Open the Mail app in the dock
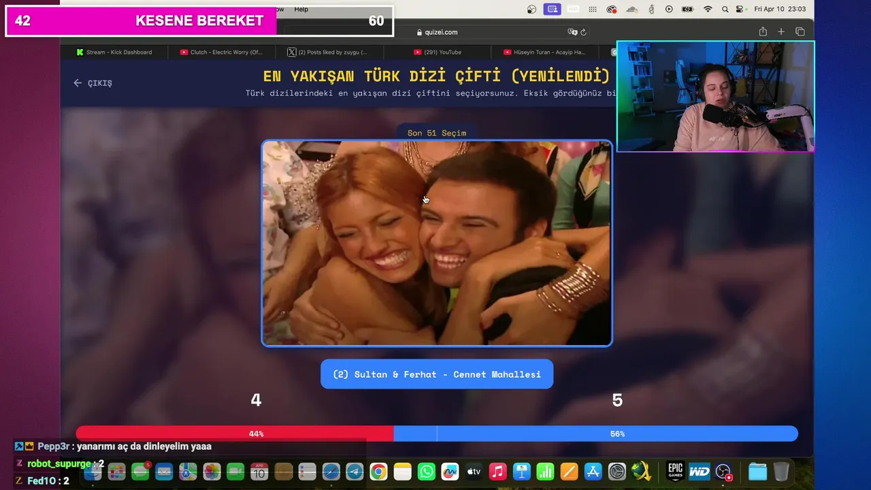 tap(164, 471)
